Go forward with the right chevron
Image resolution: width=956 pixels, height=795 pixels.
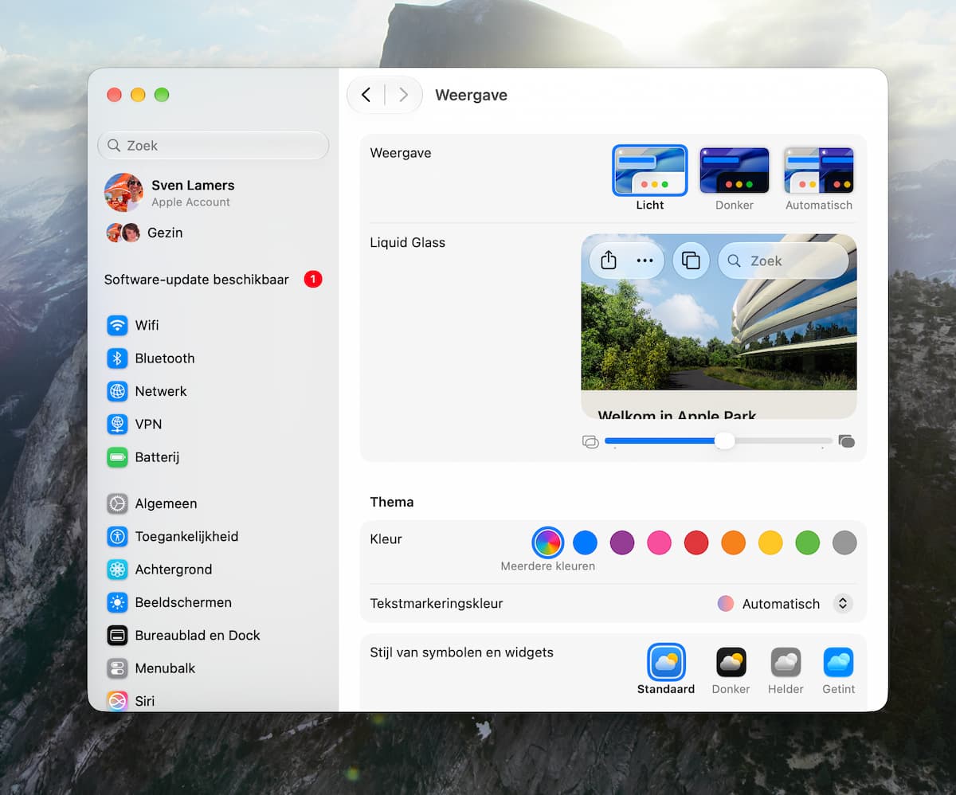pos(403,95)
